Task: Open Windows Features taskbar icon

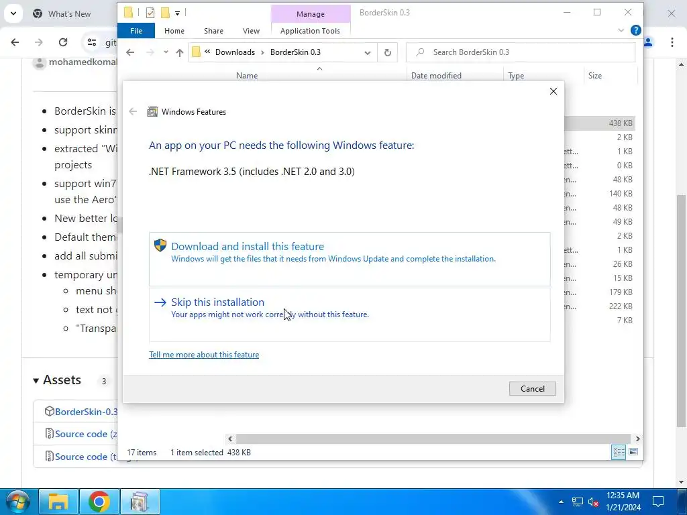Action: tap(140, 502)
